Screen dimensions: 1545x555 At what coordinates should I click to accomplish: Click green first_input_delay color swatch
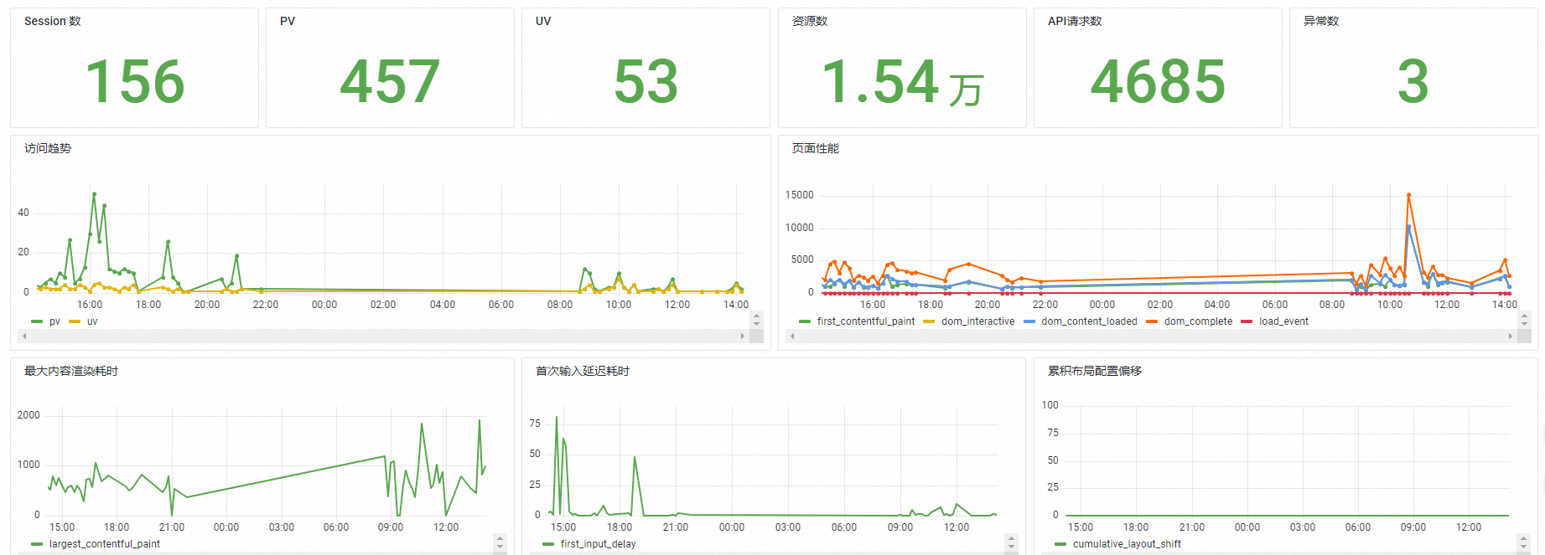pyautogui.click(x=548, y=544)
